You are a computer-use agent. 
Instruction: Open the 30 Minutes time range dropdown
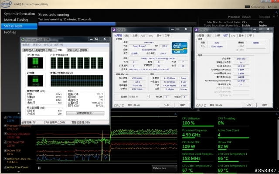pos(164,168)
